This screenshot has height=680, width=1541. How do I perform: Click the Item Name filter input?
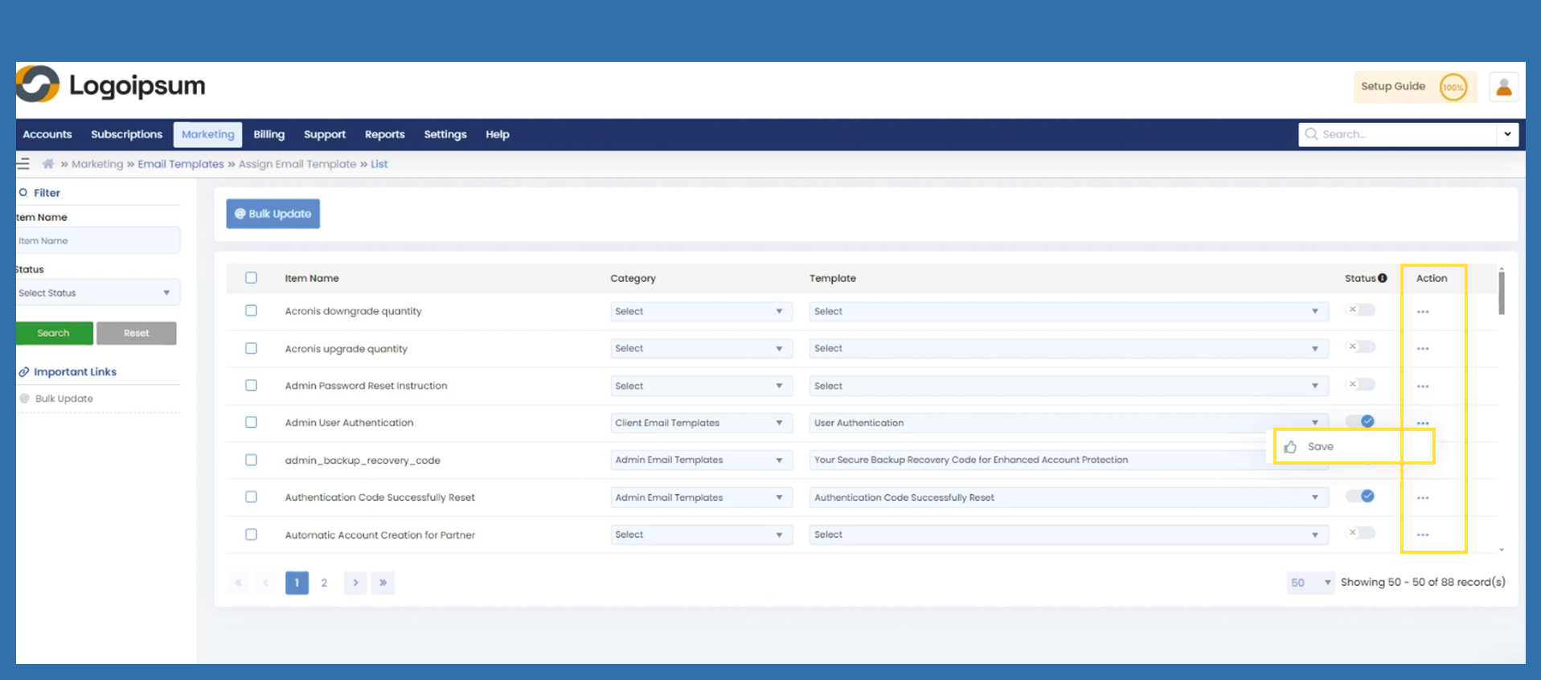98,241
